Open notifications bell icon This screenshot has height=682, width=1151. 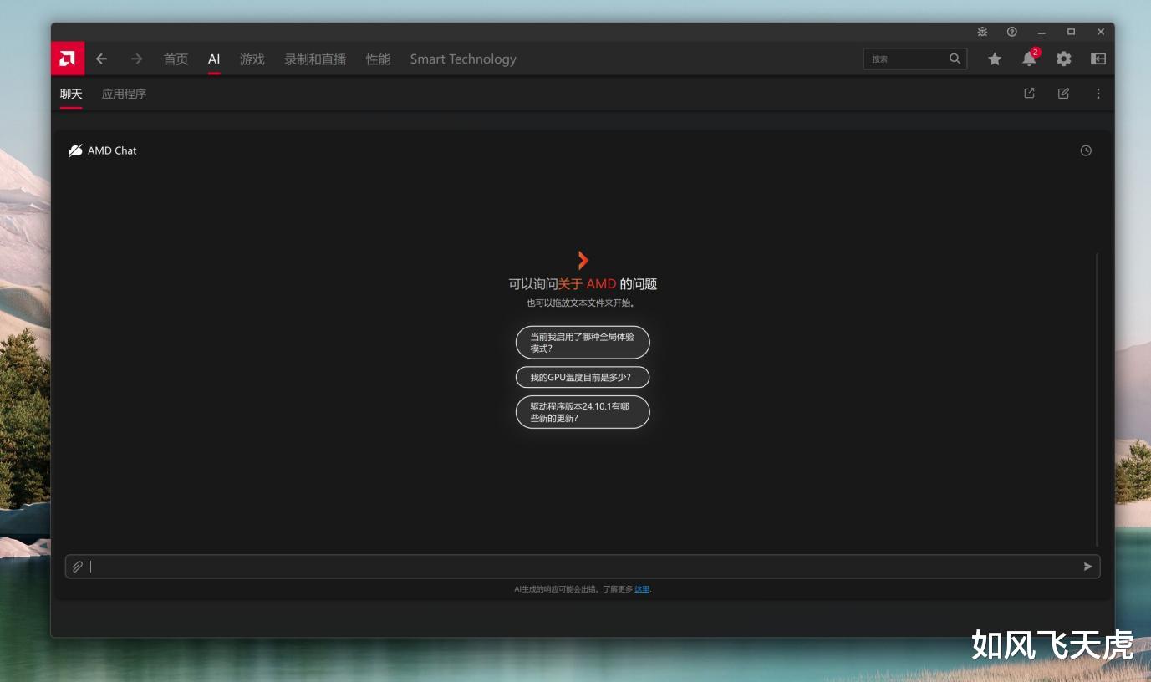coord(1029,59)
